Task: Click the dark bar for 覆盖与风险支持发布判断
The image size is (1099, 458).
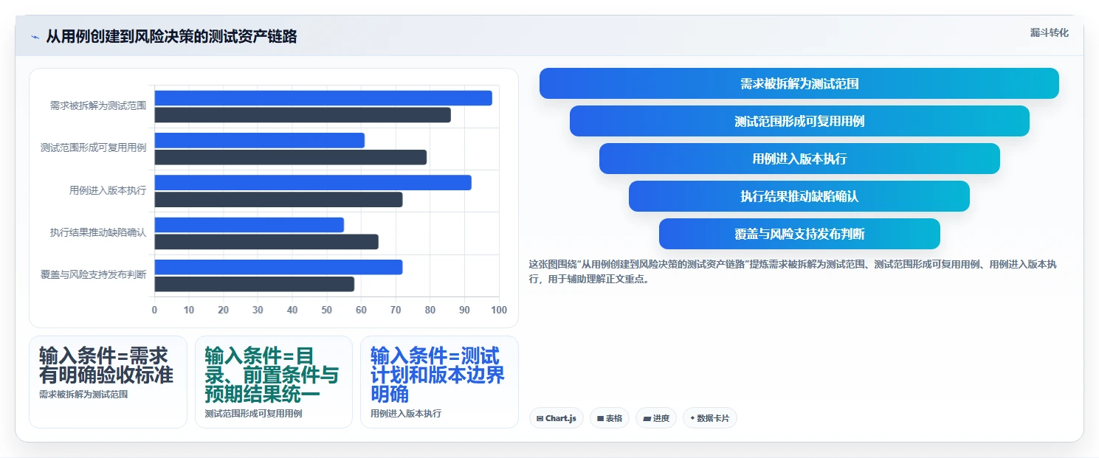Action: [x=255, y=284]
